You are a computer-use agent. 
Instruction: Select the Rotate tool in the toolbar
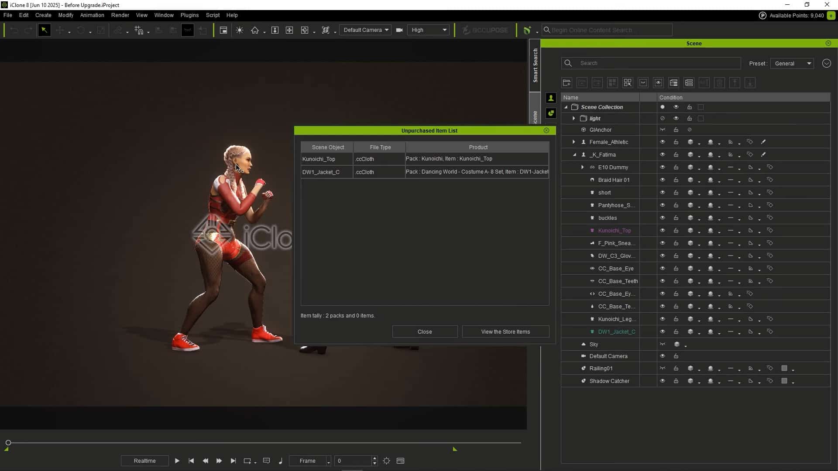pyautogui.click(x=81, y=30)
